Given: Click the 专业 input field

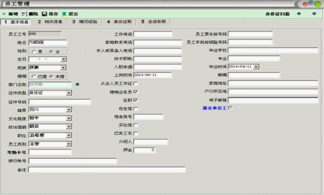Looking at the screenshot, I should coord(254,59).
